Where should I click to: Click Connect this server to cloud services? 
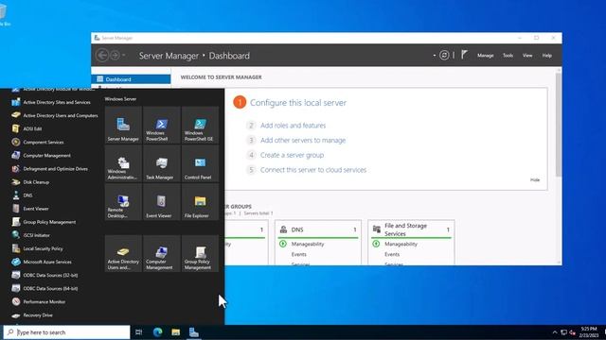click(313, 170)
